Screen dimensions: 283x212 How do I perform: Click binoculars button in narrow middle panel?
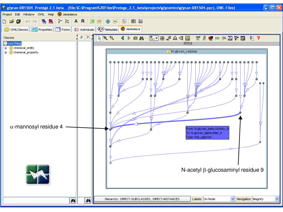pos(88,200)
